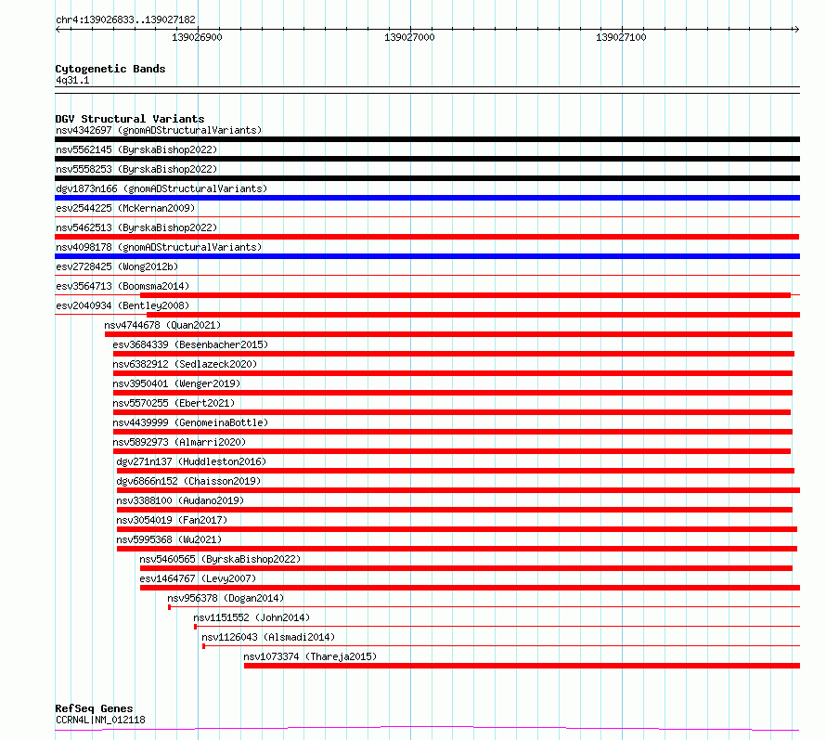This screenshot has height=740, width=826.
Task: Click the right arrow end of the ruler
Action: click(796, 29)
